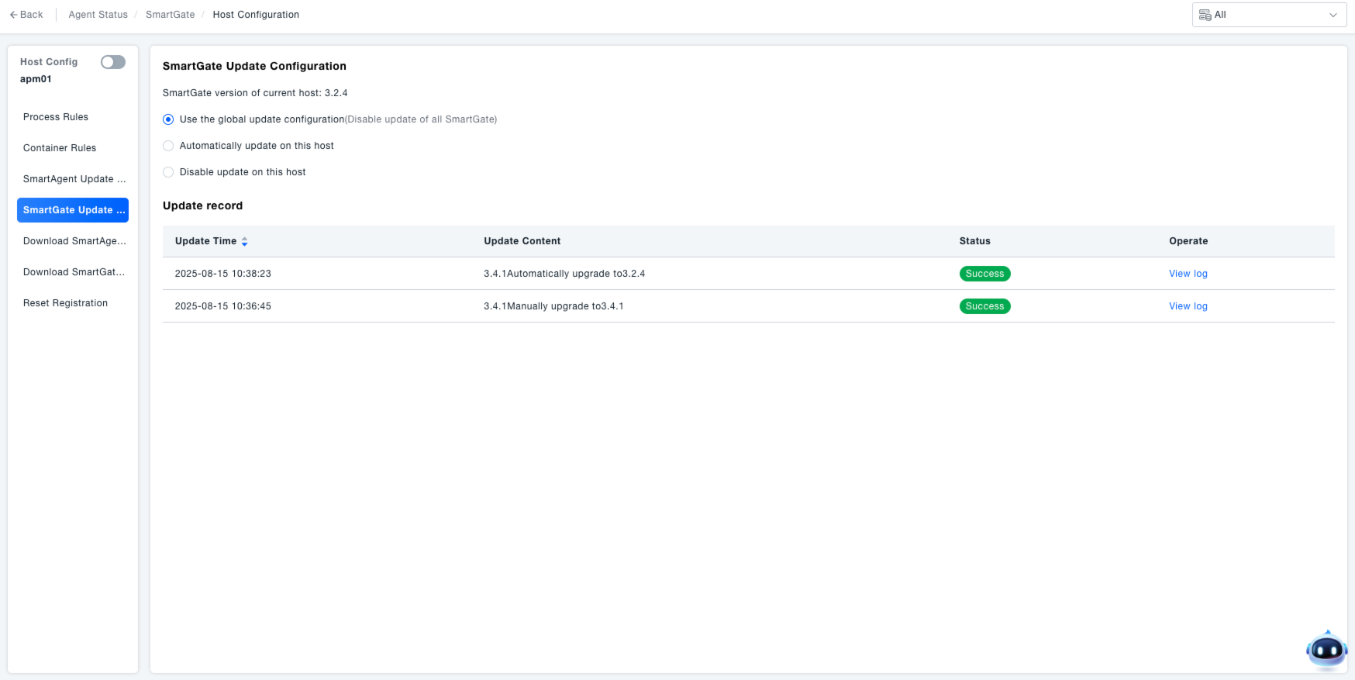Click the SmartGate breadcrumb link
This screenshot has height=680, width=1355.
tap(170, 15)
